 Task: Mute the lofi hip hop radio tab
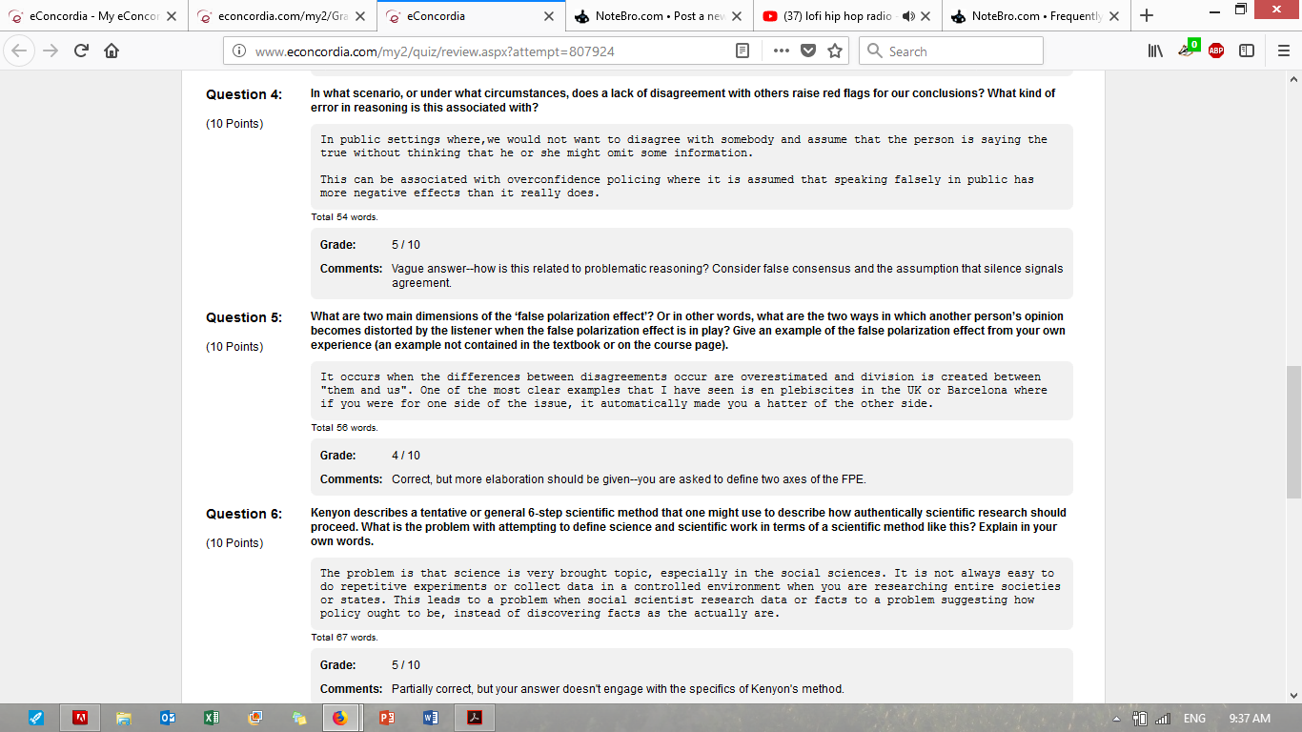pyautogui.click(x=907, y=16)
